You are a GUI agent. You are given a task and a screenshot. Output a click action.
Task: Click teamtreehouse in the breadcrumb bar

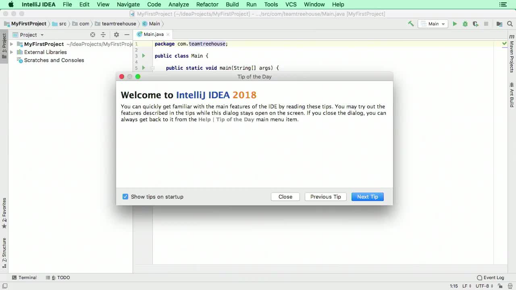click(x=115, y=24)
